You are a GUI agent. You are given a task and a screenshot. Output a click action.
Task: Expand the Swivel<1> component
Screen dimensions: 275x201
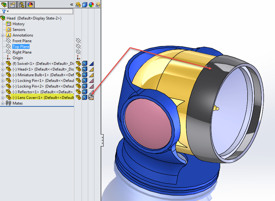pyautogui.click(x=3, y=64)
